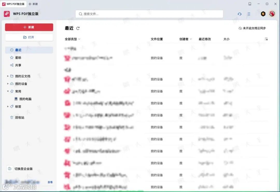Click 切换至企业版 at sidebar bottom

(23, 169)
